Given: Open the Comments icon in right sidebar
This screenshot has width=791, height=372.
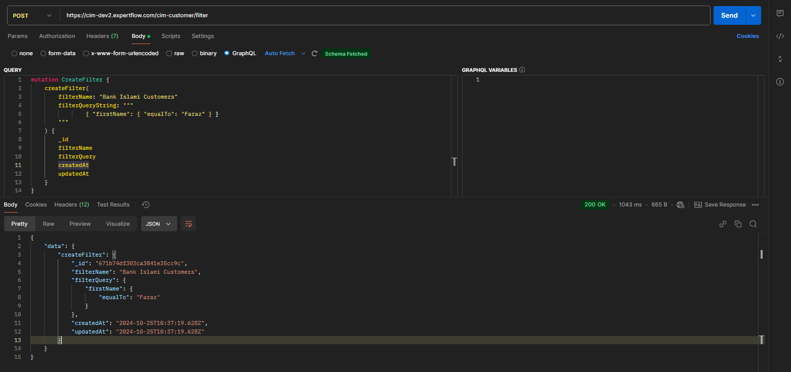Looking at the screenshot, I should point(780,14).
